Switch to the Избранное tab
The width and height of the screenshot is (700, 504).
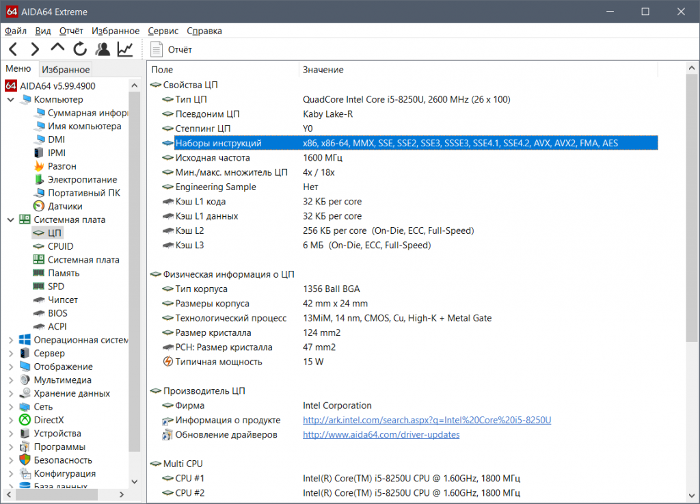66,70
